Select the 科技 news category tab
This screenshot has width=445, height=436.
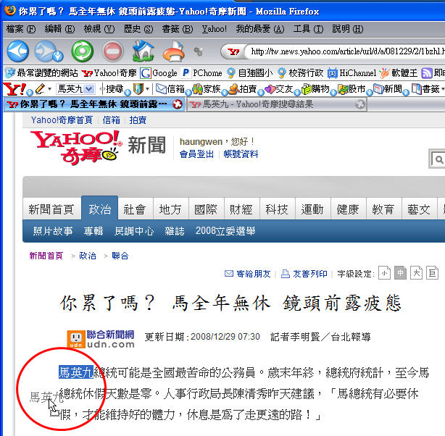277,209
